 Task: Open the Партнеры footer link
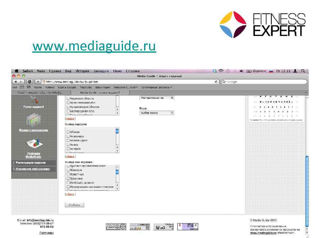[x=47, y=233]
